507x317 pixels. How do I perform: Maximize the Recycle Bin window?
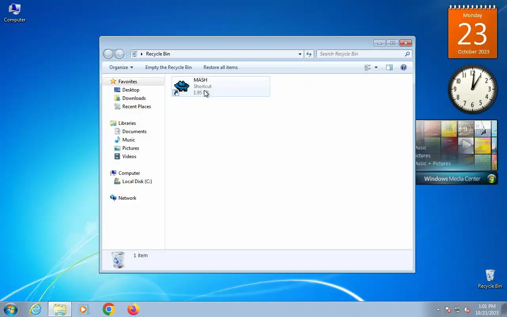point(393,43)
